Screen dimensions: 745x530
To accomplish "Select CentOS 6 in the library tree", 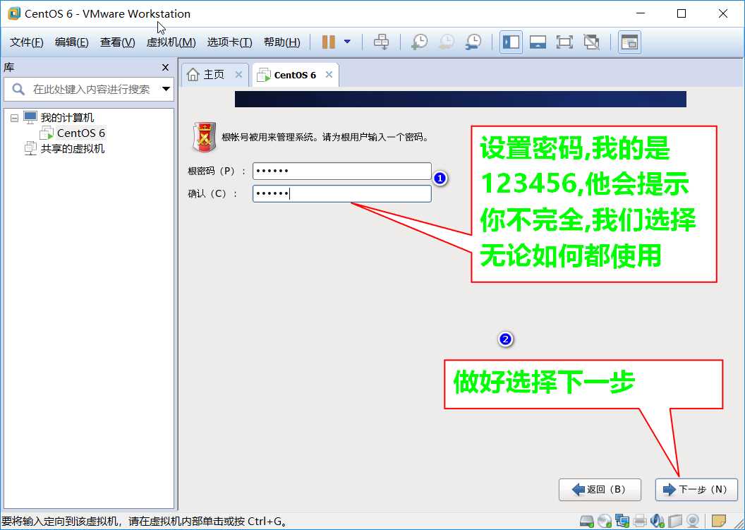I will pyautogui.click(x=80, y=133).
